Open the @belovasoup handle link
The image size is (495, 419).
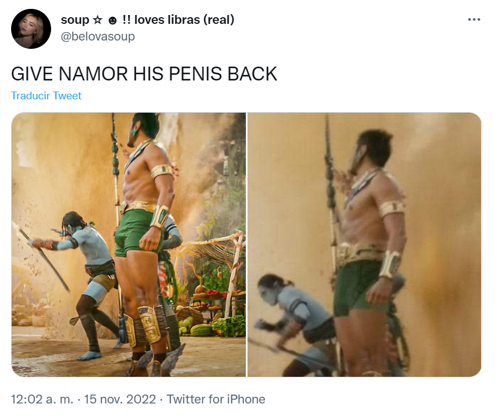click(x=98, y=36)
